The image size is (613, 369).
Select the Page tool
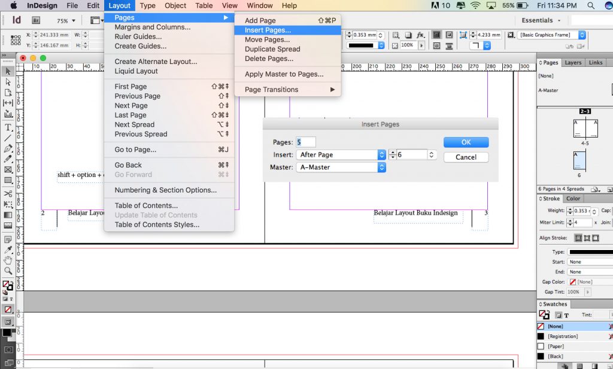8,93
